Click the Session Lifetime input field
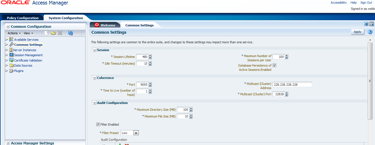The image size is (375, 145). pos(142,57)
